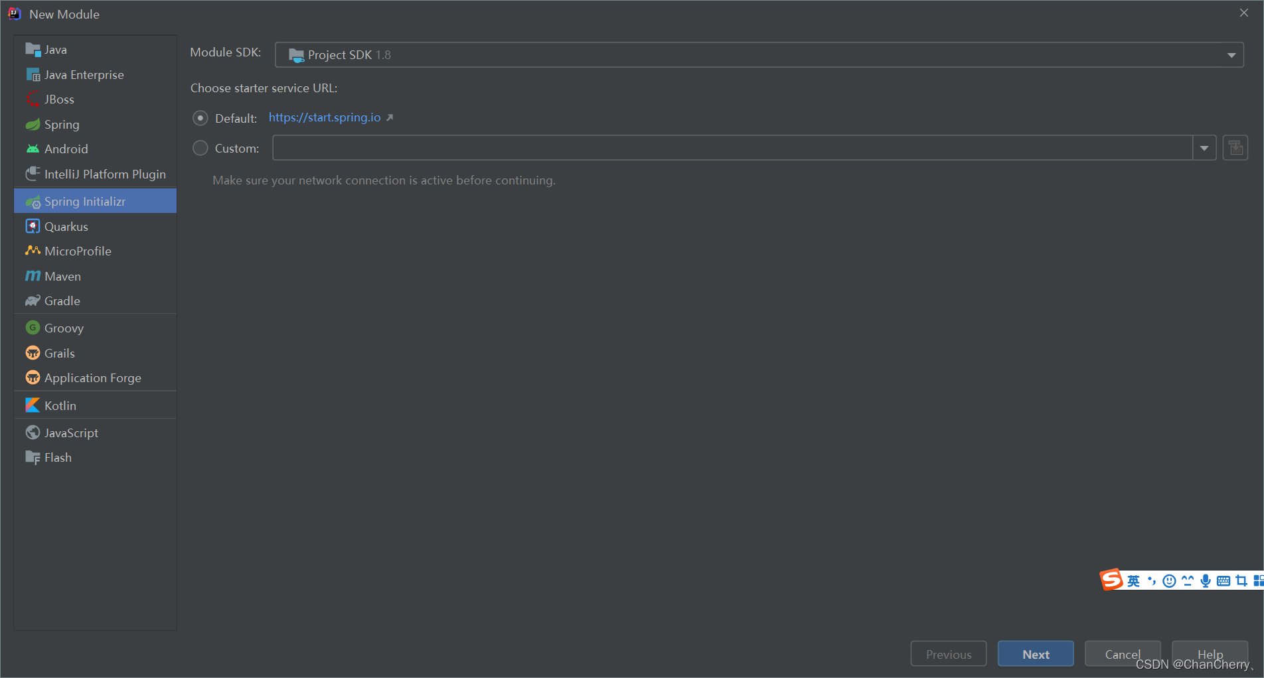This screenshot has height=678, width=1264.
Task: Open https://start.spring.io link
Action: pos(325,117)
